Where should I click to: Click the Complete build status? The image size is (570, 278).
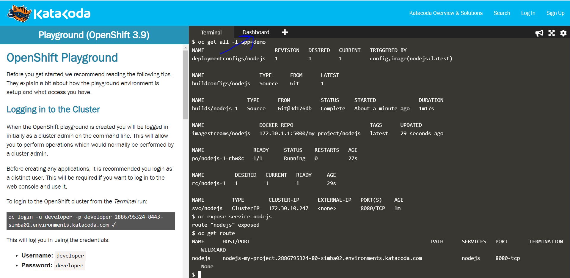pos(333,108)
